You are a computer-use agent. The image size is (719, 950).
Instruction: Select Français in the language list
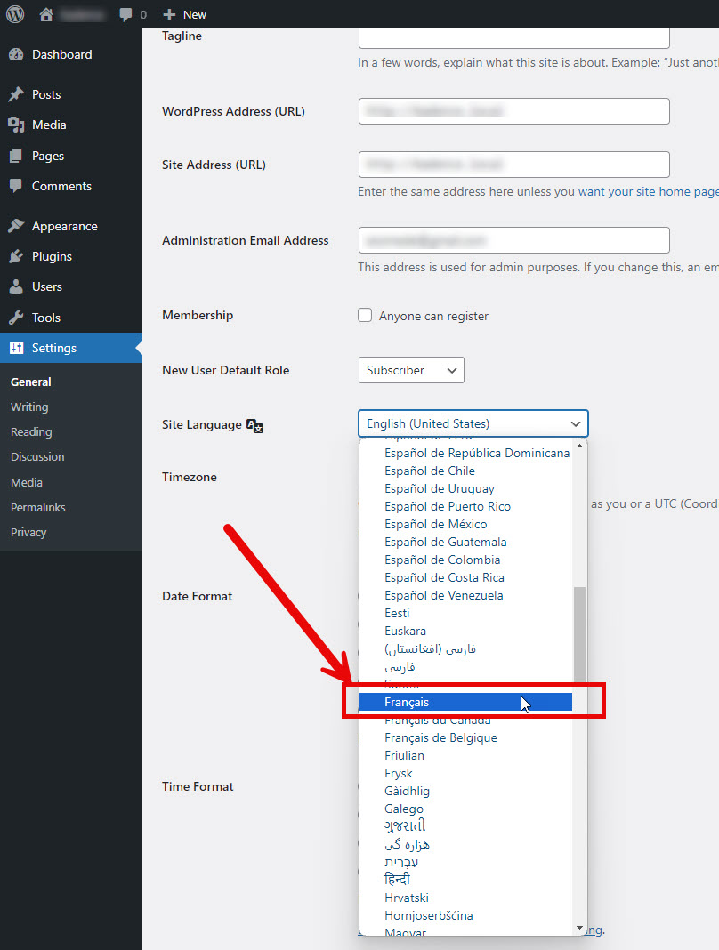pos(465,702)
